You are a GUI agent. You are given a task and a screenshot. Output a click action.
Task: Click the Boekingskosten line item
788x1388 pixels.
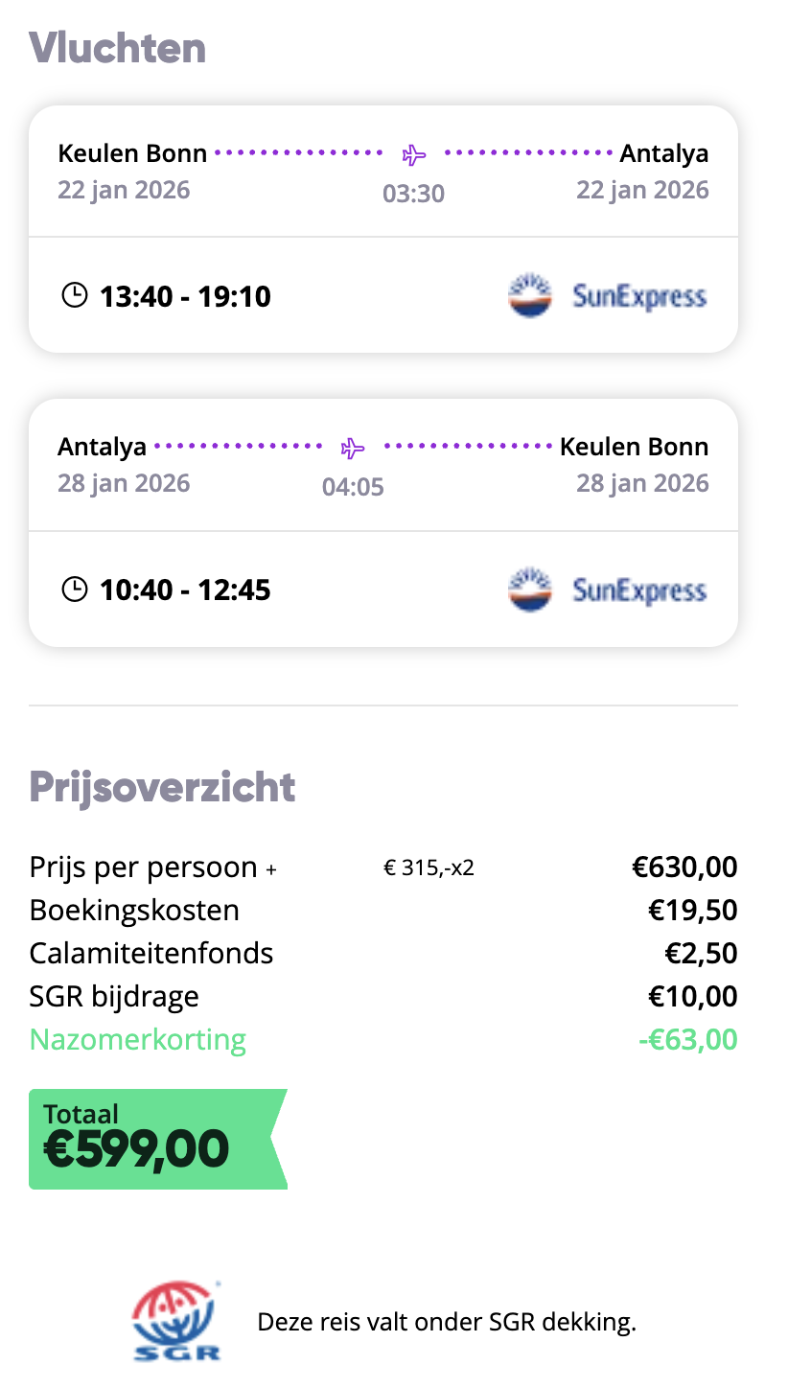pyautogui.click(x=134, y=910)
